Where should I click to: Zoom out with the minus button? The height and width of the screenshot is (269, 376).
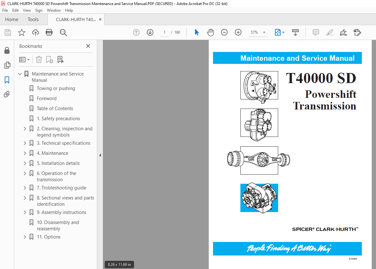(x=224, y=32)
